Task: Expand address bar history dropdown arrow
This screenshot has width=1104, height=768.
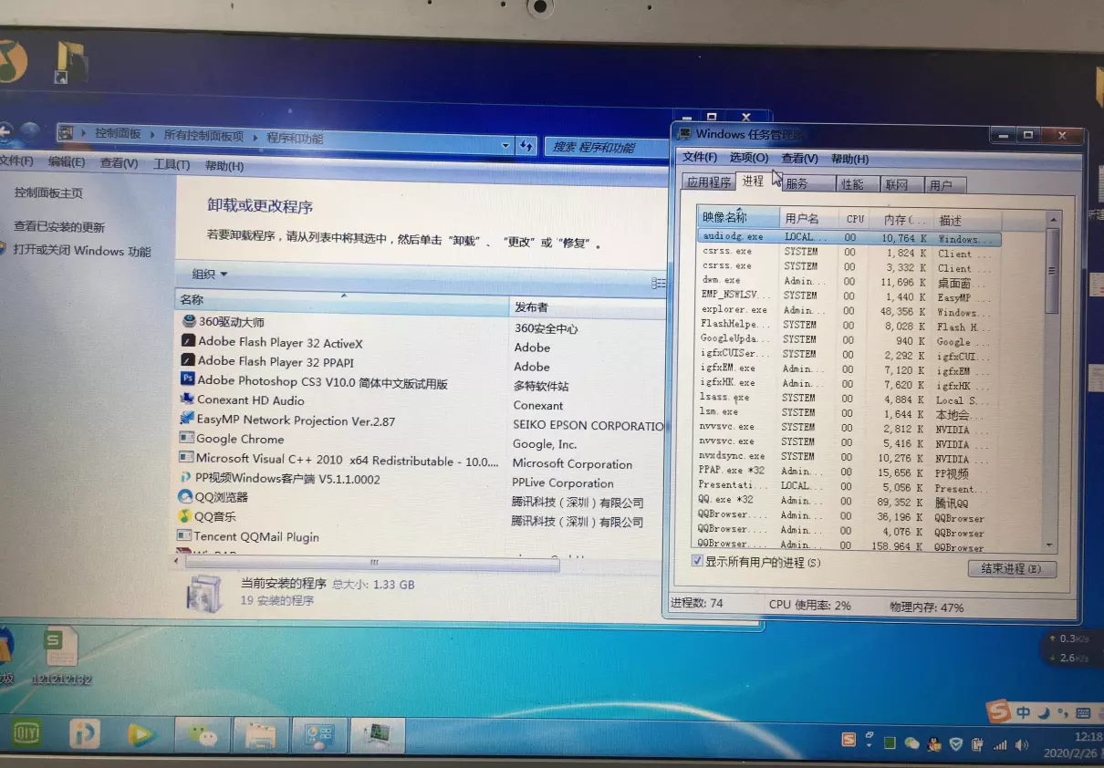Action: tap(506, 145)
